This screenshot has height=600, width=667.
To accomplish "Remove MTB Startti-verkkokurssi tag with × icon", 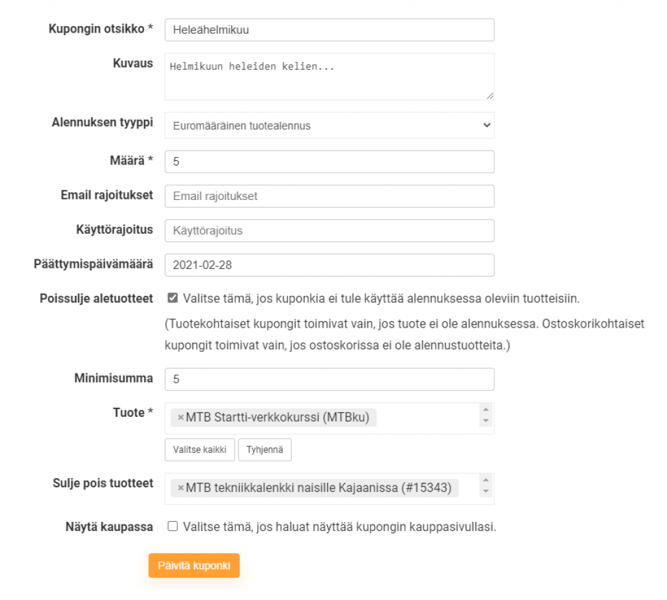I will tap(180, 418).
